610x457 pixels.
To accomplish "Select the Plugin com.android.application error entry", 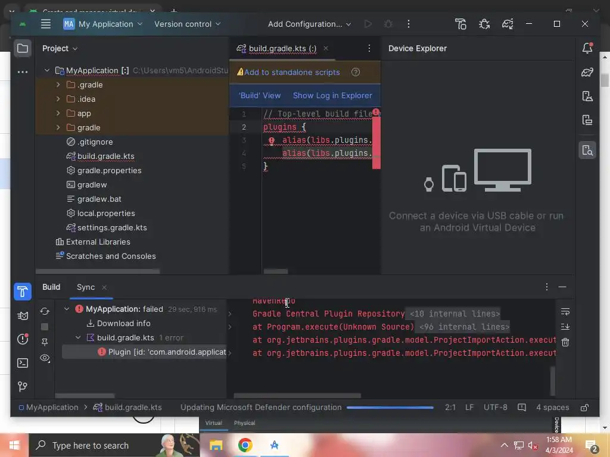I will (144, 352).
